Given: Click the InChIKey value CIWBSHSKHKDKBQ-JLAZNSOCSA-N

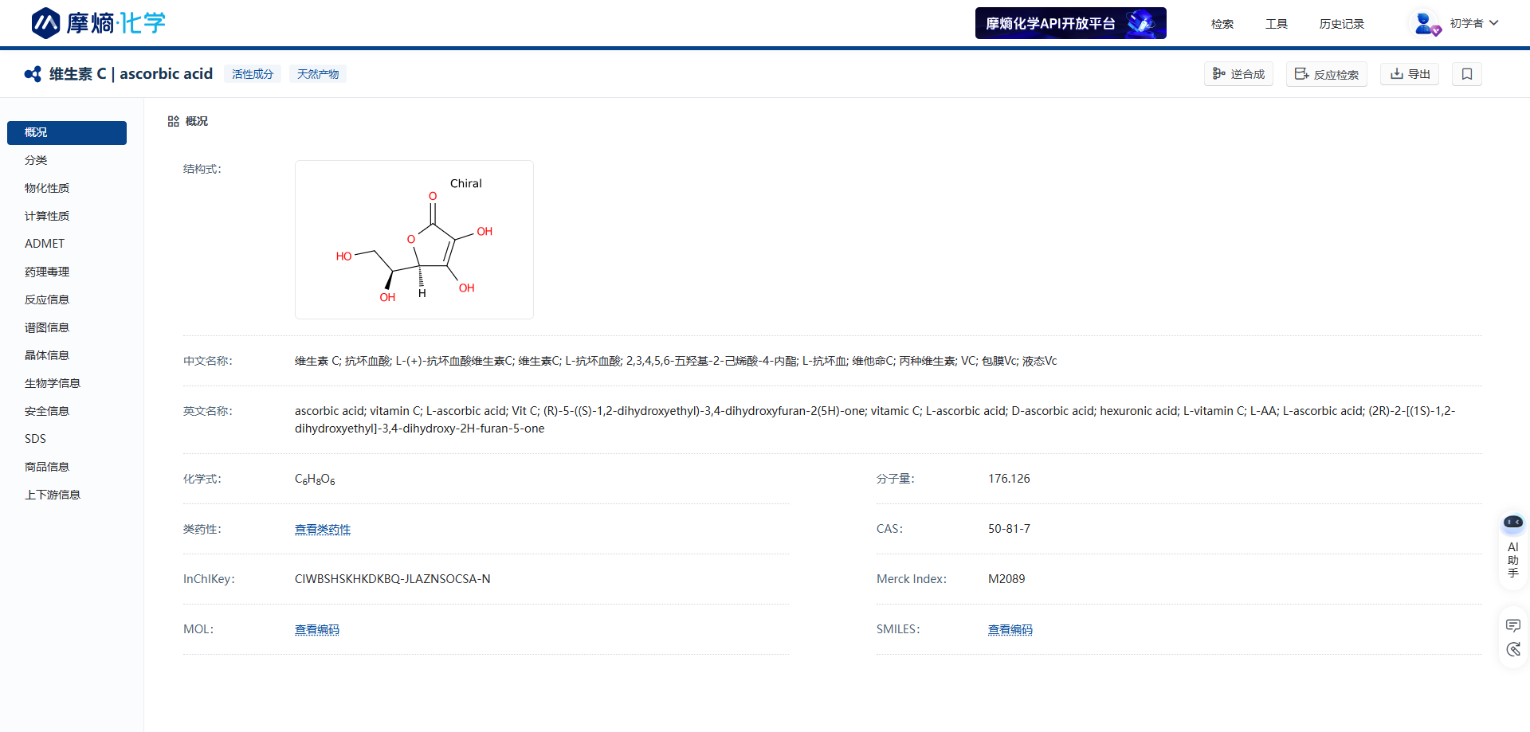Looking at the screenshot, I should point(393,579).
